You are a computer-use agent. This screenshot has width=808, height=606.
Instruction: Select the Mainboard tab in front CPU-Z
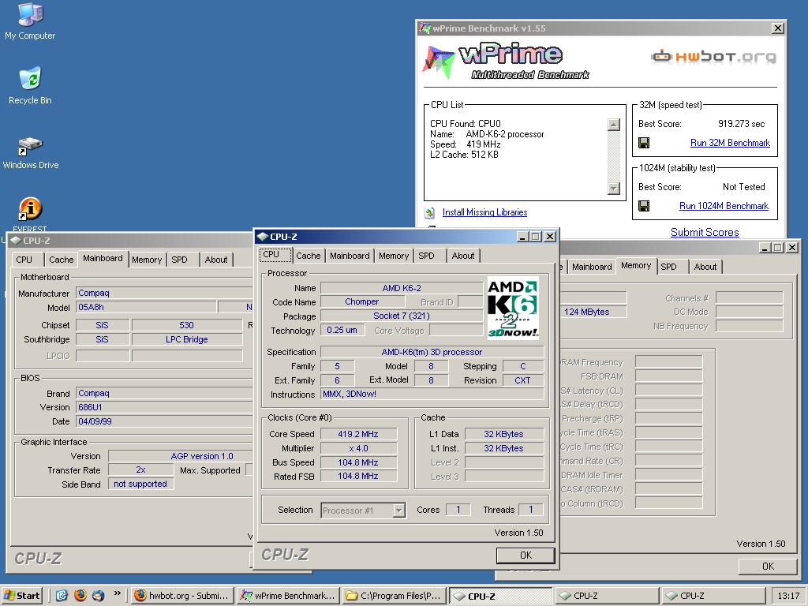350,256
